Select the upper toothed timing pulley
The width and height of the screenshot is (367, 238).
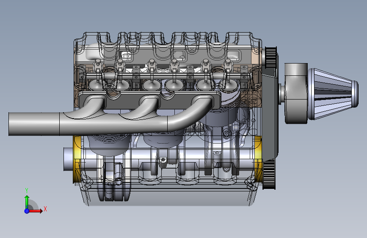click(x=271, y=57)
